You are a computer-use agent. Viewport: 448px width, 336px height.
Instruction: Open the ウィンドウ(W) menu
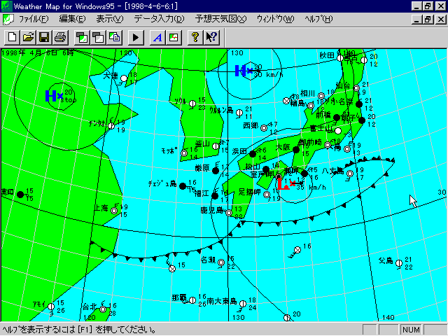point(275,19)
